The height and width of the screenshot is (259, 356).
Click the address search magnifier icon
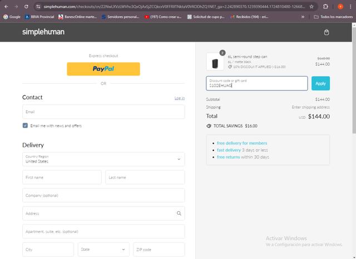pyautogui.click(x=179, y=214)
